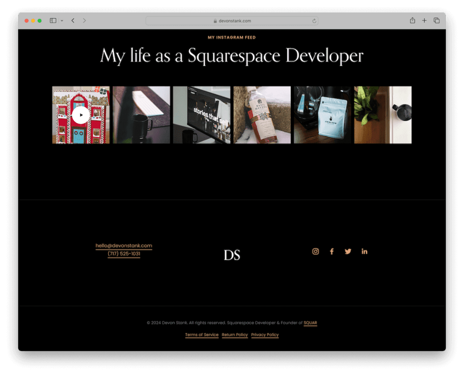Open Devon's Instagram profile from footer

[x=315, y=251]
